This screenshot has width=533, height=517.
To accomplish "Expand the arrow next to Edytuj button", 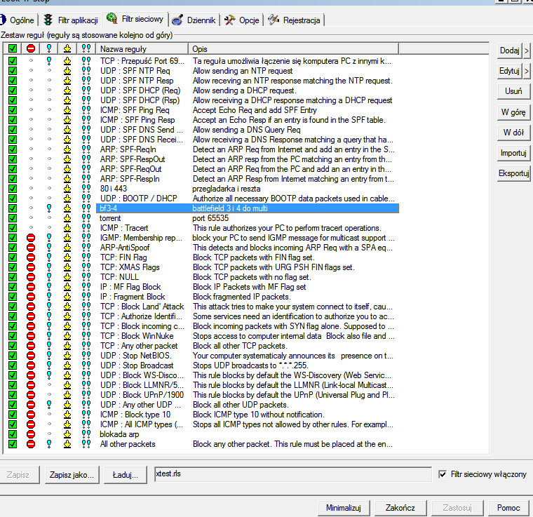I will tap(527, 71).
